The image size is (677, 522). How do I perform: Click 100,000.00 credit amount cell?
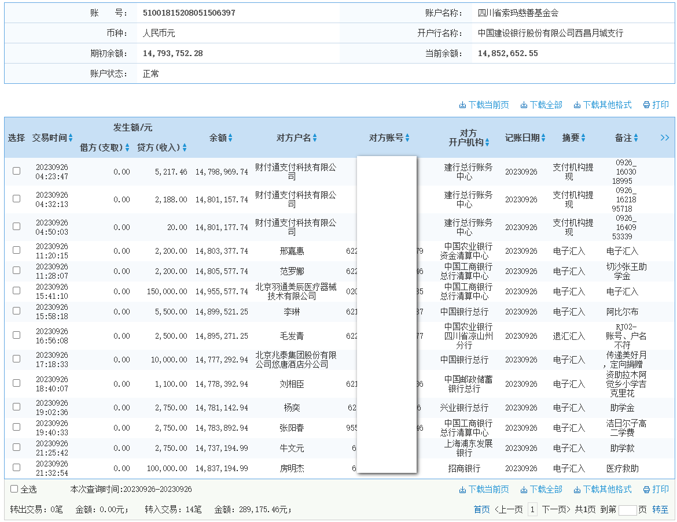167,468
